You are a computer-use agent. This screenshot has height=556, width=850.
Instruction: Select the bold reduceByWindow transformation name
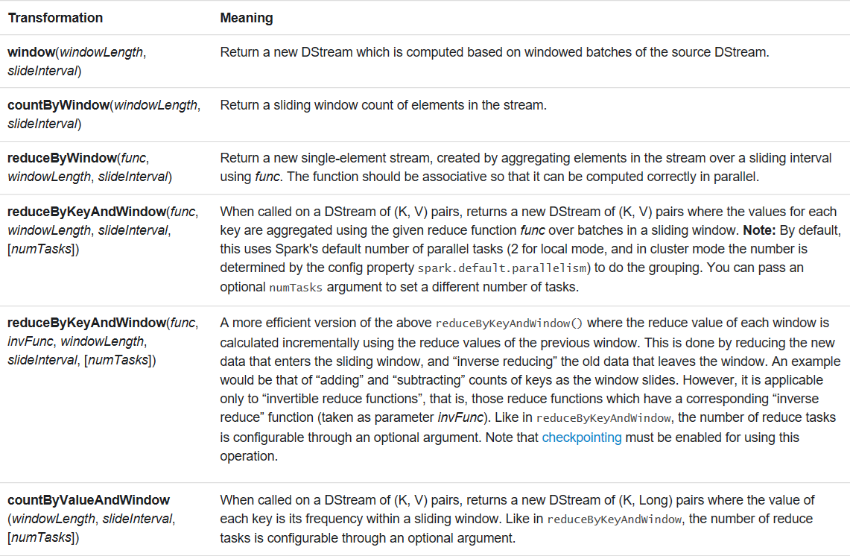coord(62,158)
